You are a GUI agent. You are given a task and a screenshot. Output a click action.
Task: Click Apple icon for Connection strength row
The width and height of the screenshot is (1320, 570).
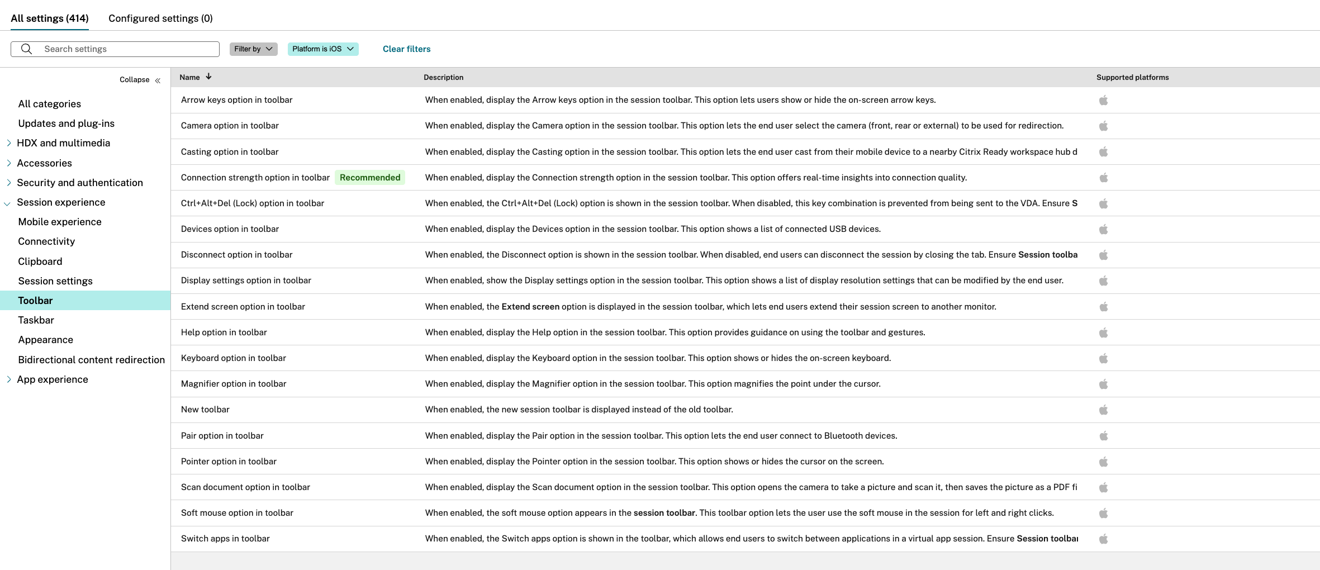[1103, 178]
